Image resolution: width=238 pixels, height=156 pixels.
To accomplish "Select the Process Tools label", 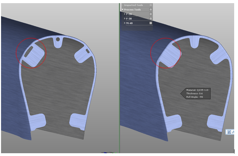I will point(132,9).
